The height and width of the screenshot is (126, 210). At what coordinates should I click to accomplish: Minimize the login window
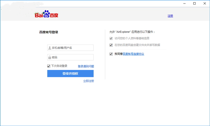(x=184, y=3)
